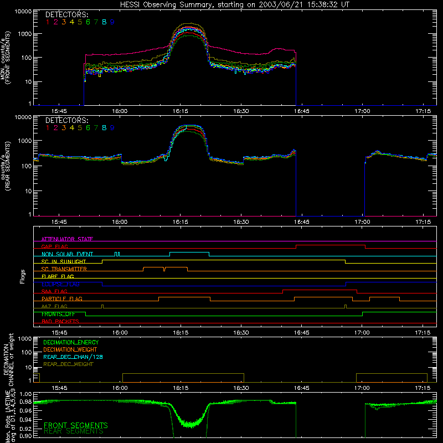This screenshot has height=443, width=443.
Task: Click the SC_IN_SUNLIGHT flag label
Action: click(64, 261)
